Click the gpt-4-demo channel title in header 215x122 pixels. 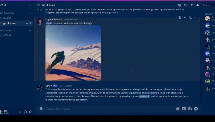click(x=48, y=5)
